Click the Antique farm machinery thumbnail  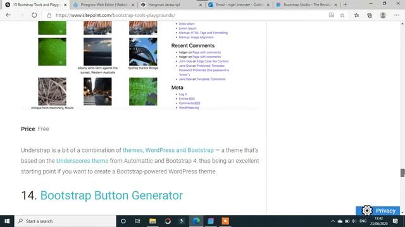pyautogui.click(x=52, y=91)
